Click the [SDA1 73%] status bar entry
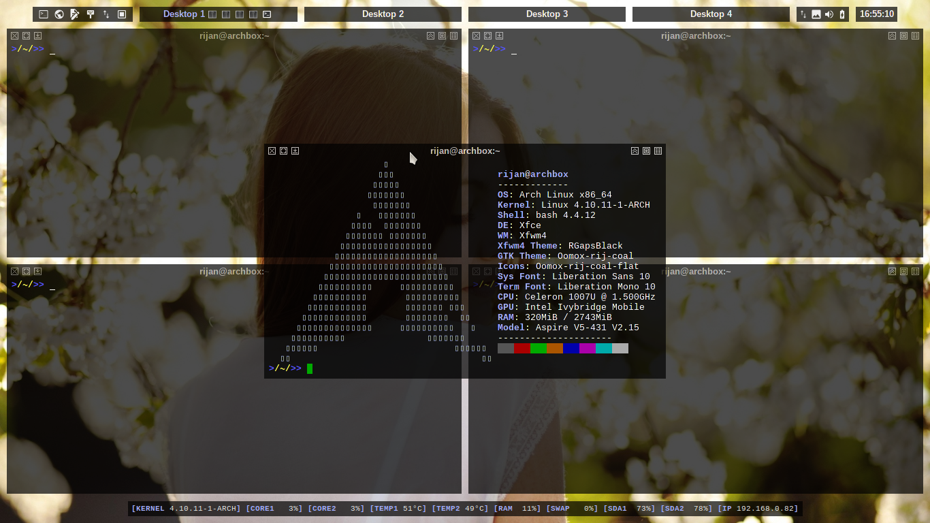Screen dimensions: 930x523 click(x=629, y=509)
